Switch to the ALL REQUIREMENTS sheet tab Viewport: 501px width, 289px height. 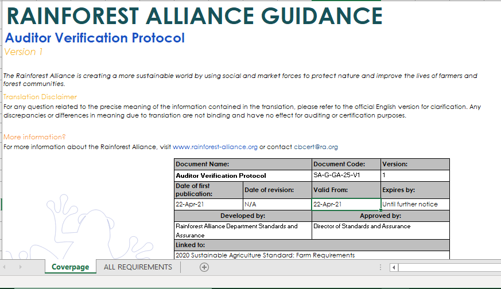138,267
